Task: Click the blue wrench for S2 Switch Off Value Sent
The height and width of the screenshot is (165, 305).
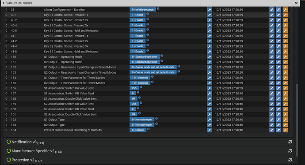Action: (x=210, y=109)
